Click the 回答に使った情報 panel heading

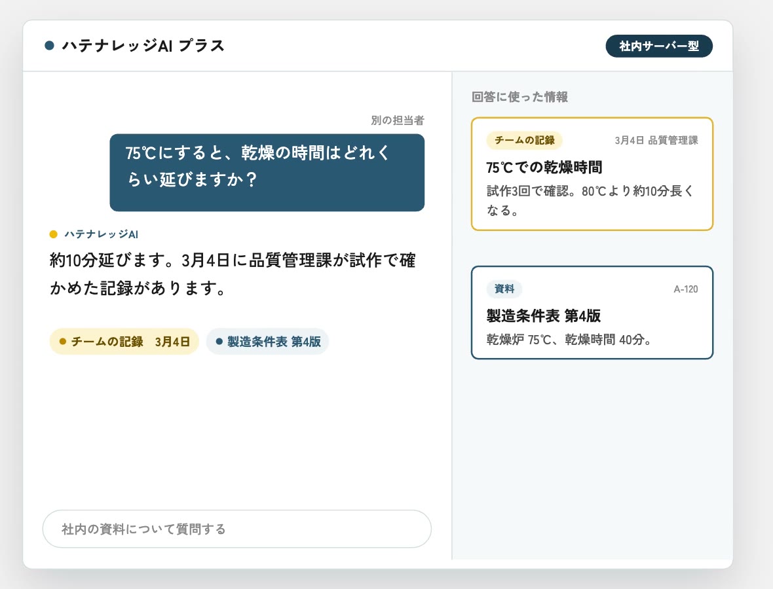(x=519, y=97)
